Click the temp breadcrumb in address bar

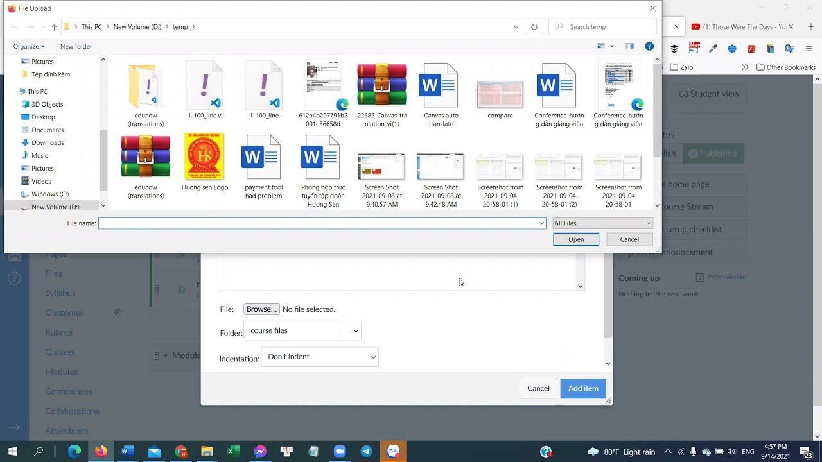point(180,27)
